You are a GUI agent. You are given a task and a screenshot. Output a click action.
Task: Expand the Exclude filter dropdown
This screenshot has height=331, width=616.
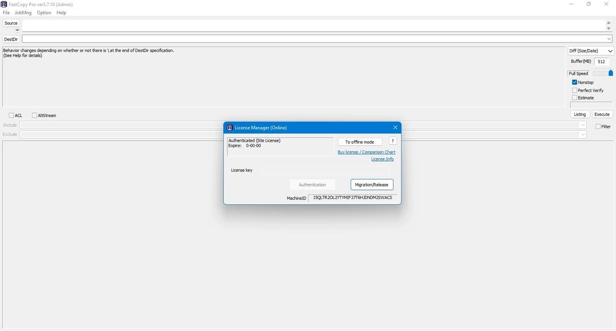(x=583, y=134)
